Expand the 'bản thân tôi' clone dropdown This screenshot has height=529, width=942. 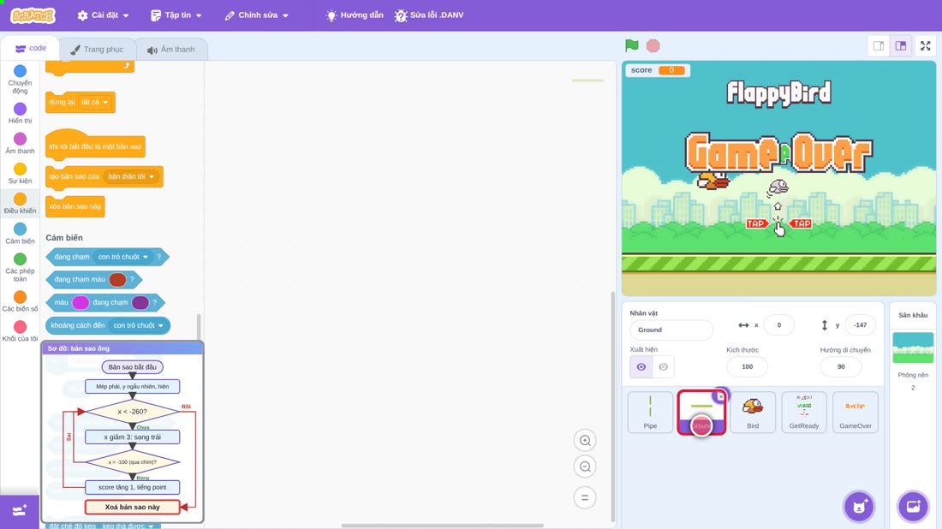pos(131,176)
